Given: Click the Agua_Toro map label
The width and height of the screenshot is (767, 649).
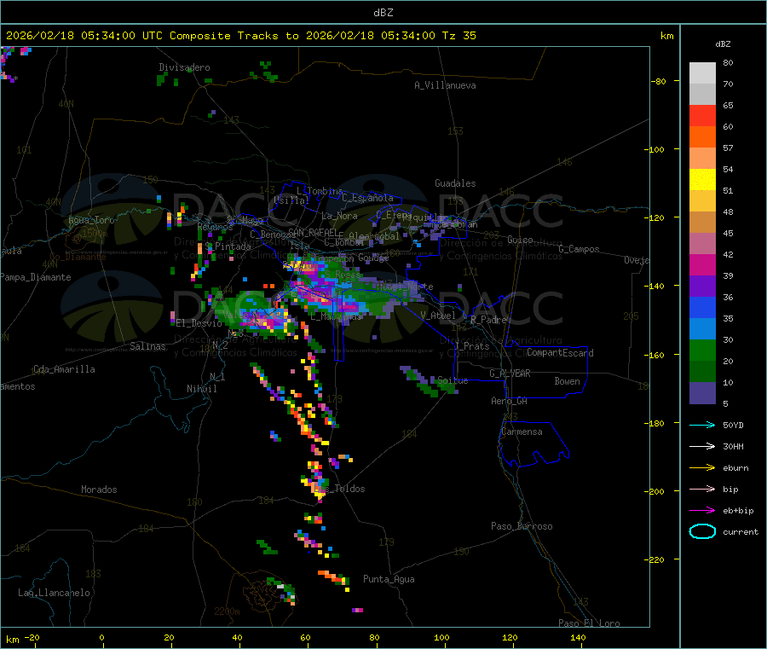Looking at the screenshot, I should coord(91,220).
